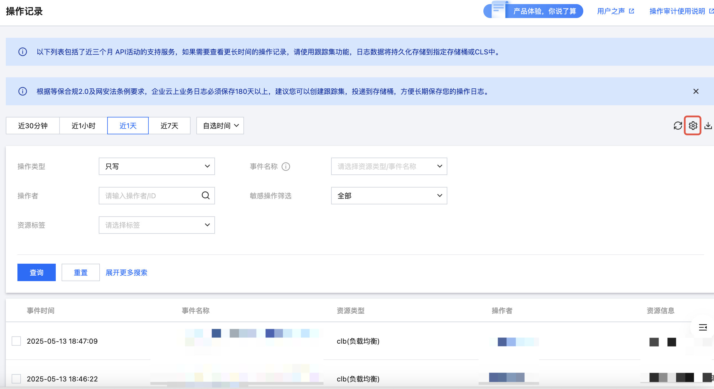714x389 pixels.
Task: Click the external-link icon next to 用户之声
Action: tap(632, 11)
